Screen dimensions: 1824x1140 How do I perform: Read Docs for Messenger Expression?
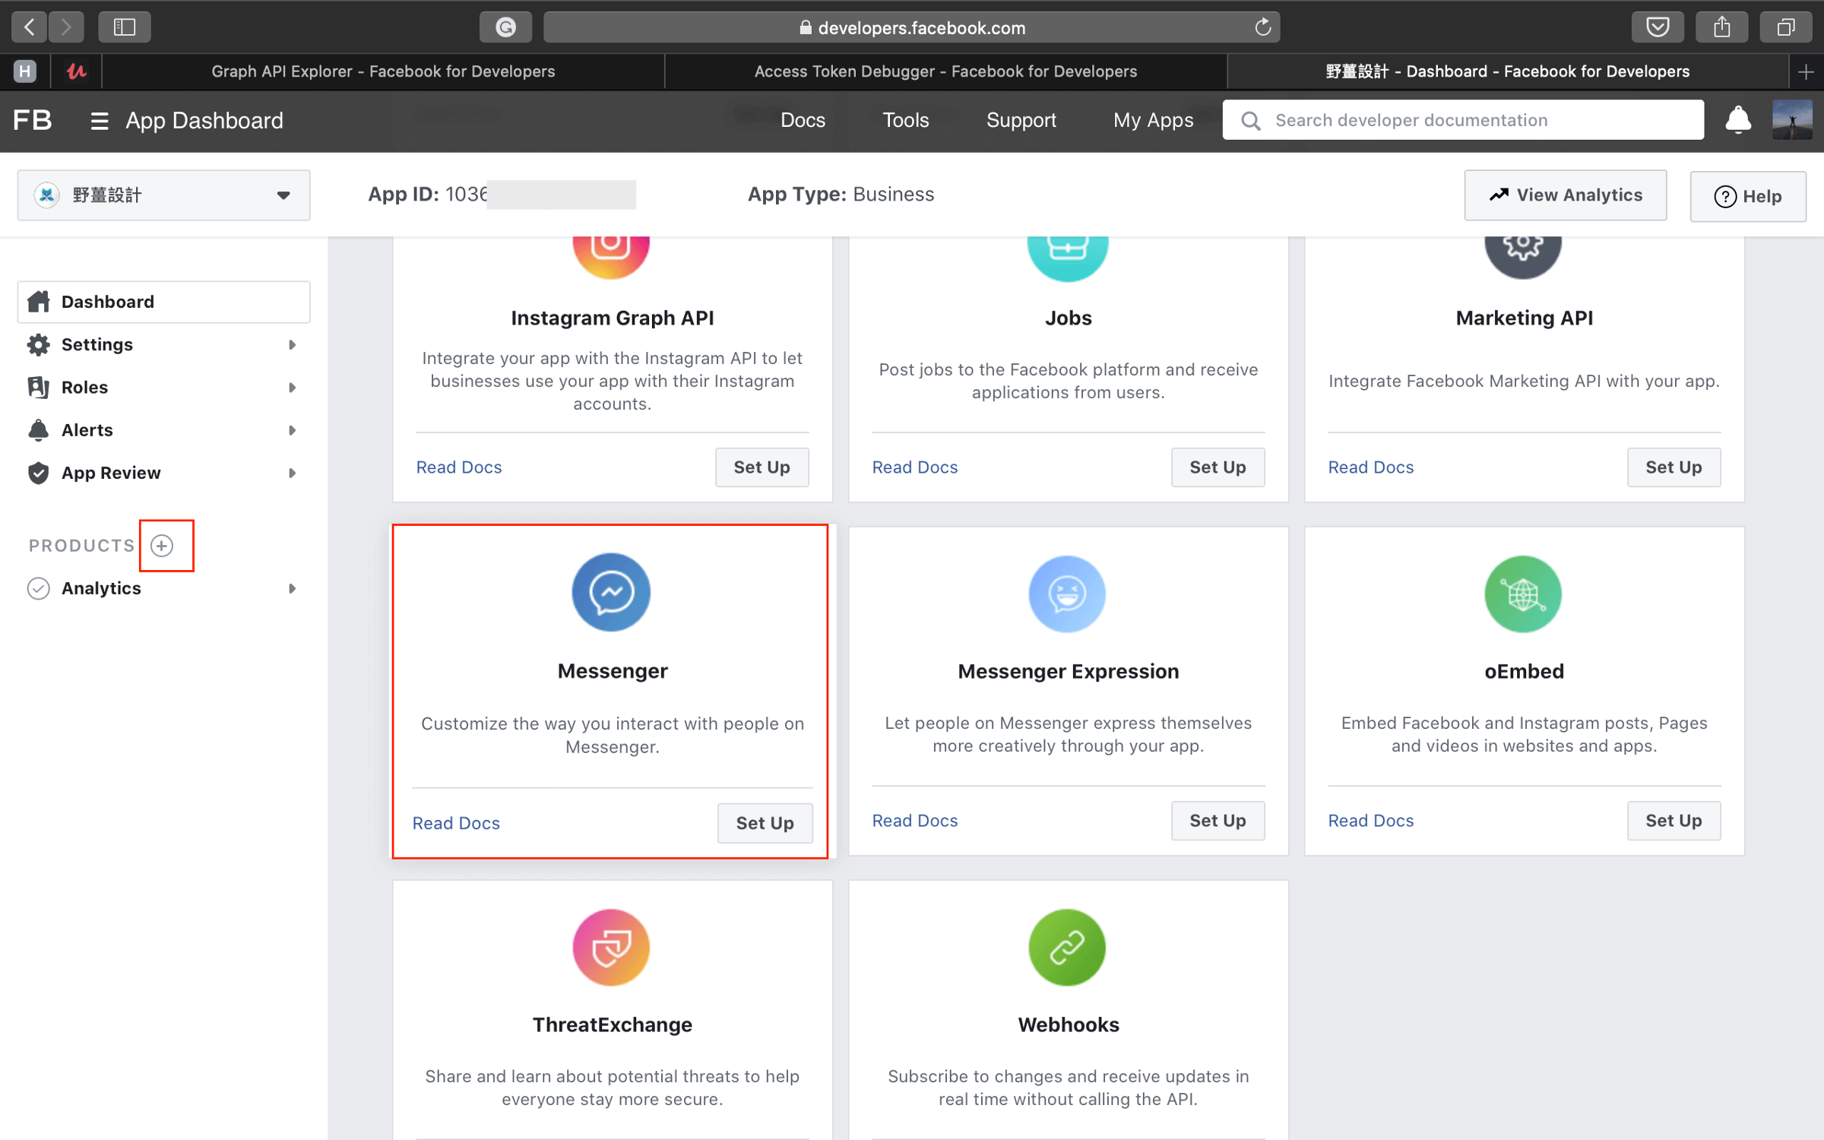[x=915, y=821]
